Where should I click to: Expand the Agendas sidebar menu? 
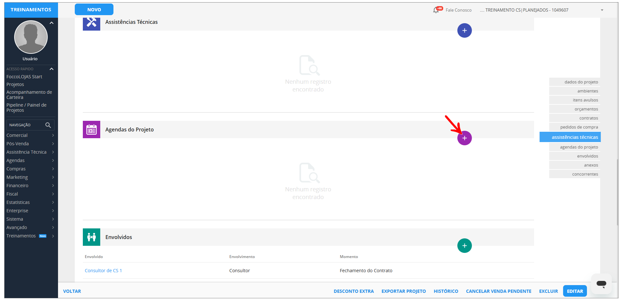[x=30, y=160]
